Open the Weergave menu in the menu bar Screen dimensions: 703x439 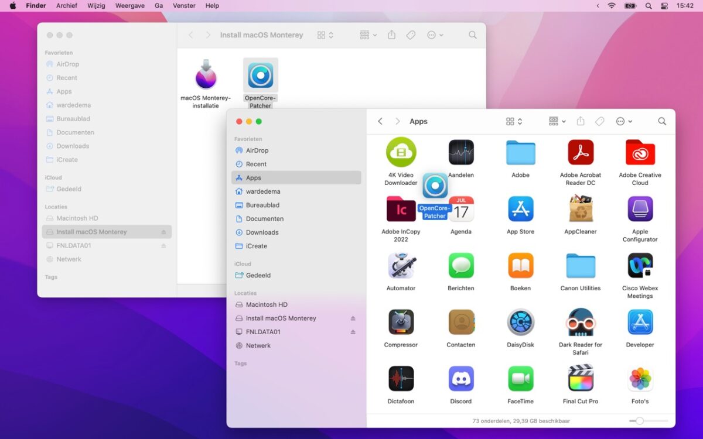[x=129, y=5]
